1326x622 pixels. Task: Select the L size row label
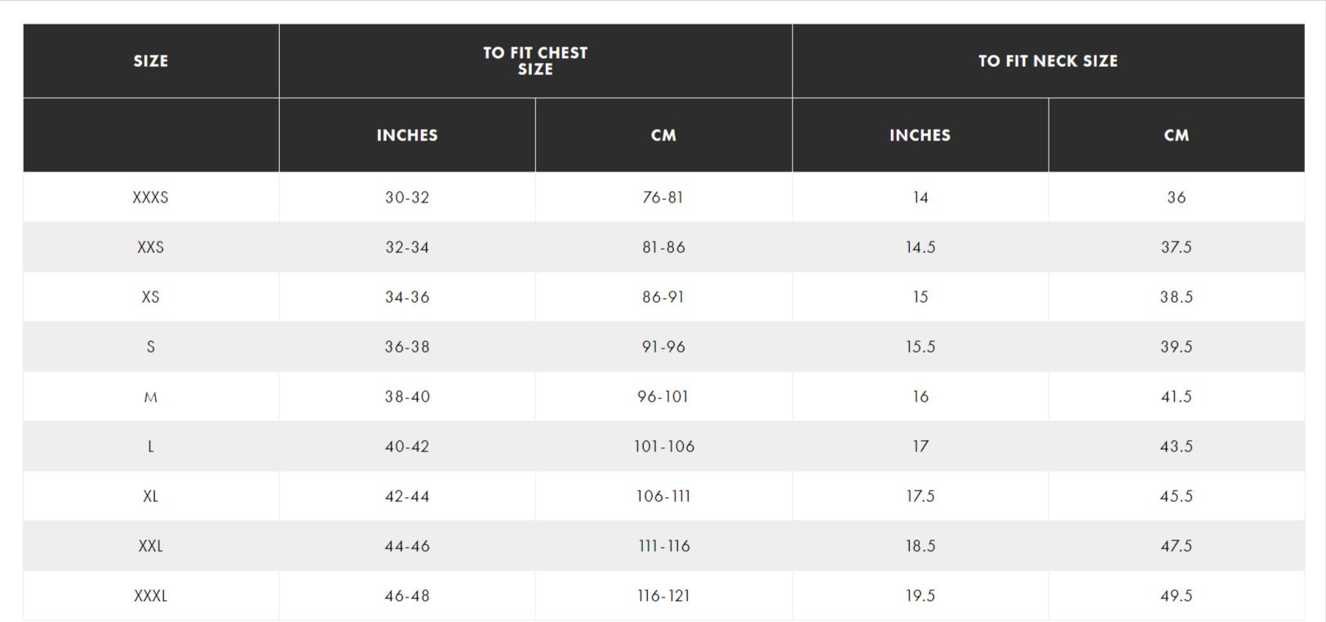(x=151, y=447)
